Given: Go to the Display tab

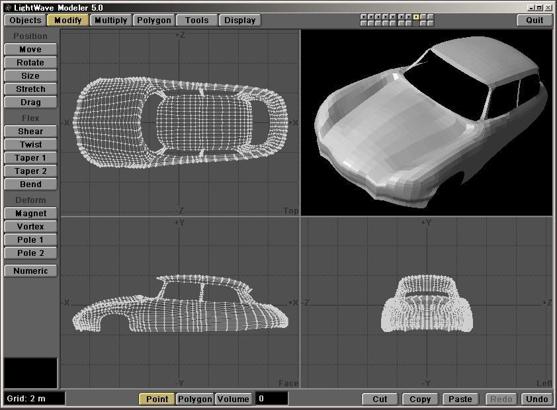Looking at the screenshot, I should click(239, 20).
